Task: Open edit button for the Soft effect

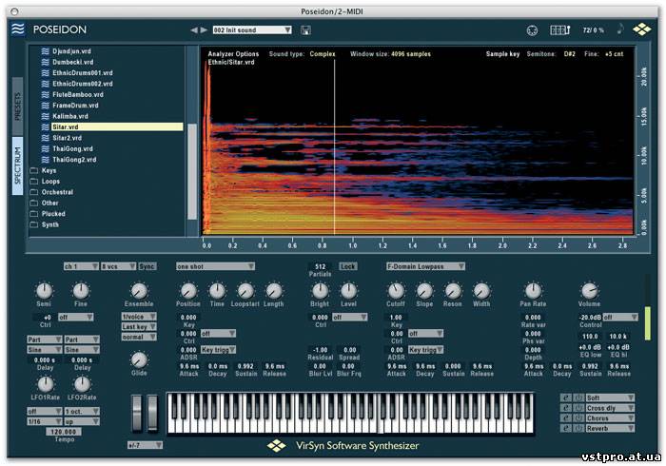Action: 566,398
